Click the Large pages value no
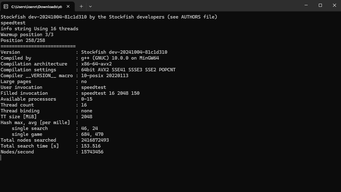This screenshot has width=341, height=192. point(84,81)
